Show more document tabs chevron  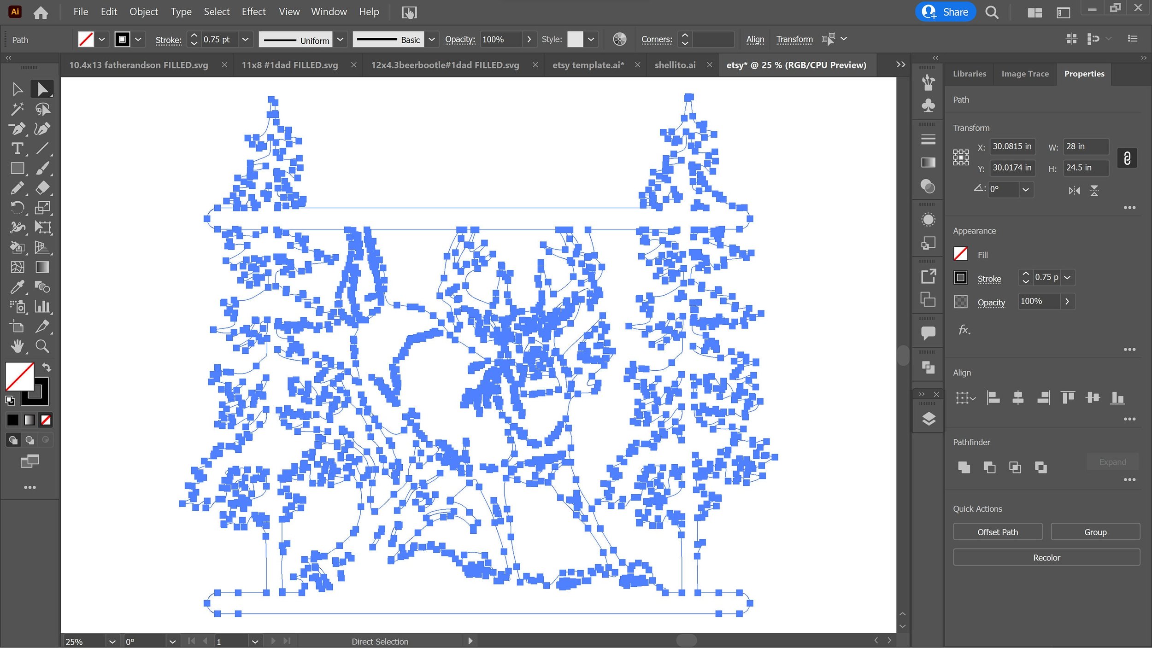point(900,65)
